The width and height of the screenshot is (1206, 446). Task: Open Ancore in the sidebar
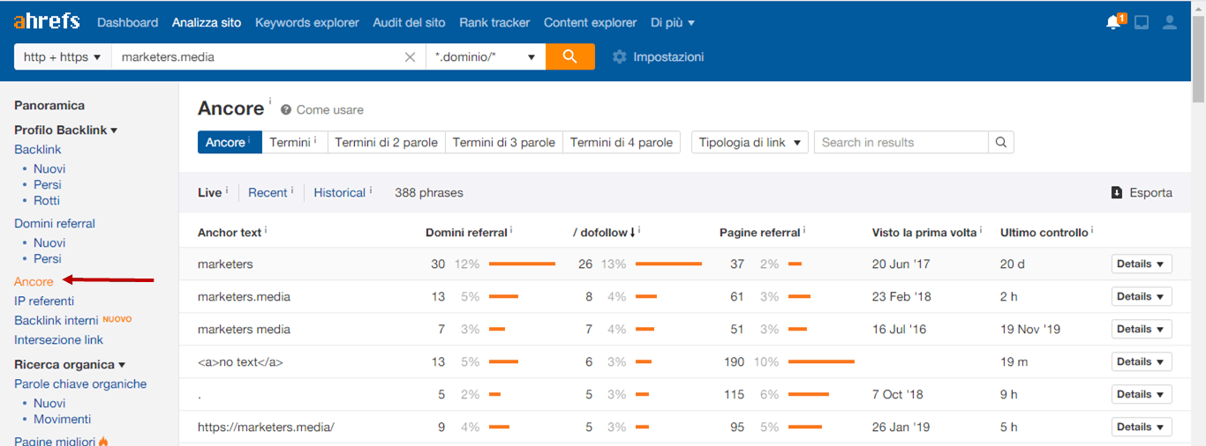pos(34,282)
